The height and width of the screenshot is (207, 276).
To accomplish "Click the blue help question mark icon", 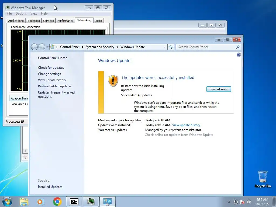I will pos(239,55).
